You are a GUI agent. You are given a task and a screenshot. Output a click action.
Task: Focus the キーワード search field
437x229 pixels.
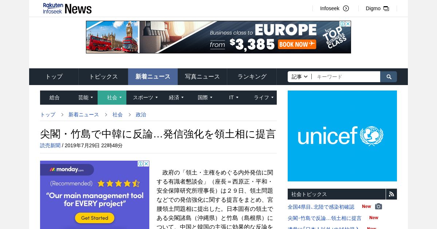pyautogui.click(x=346, y=77)
